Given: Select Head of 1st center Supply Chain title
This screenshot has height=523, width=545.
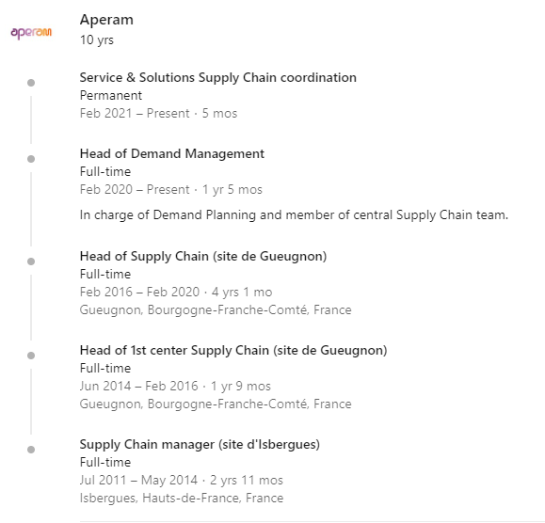Looking at the screenshot, I should tap(233, 351).
